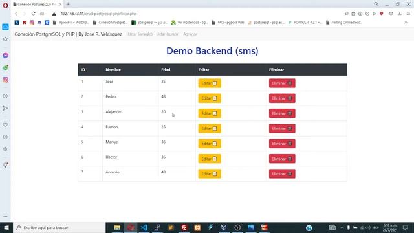Open the notification center icon
The height and width of the screenshot is (233, 414).
tap(406, 227)
